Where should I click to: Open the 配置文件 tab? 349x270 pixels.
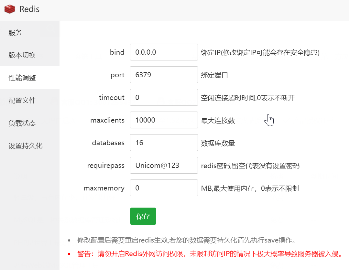tap(30, 100)
